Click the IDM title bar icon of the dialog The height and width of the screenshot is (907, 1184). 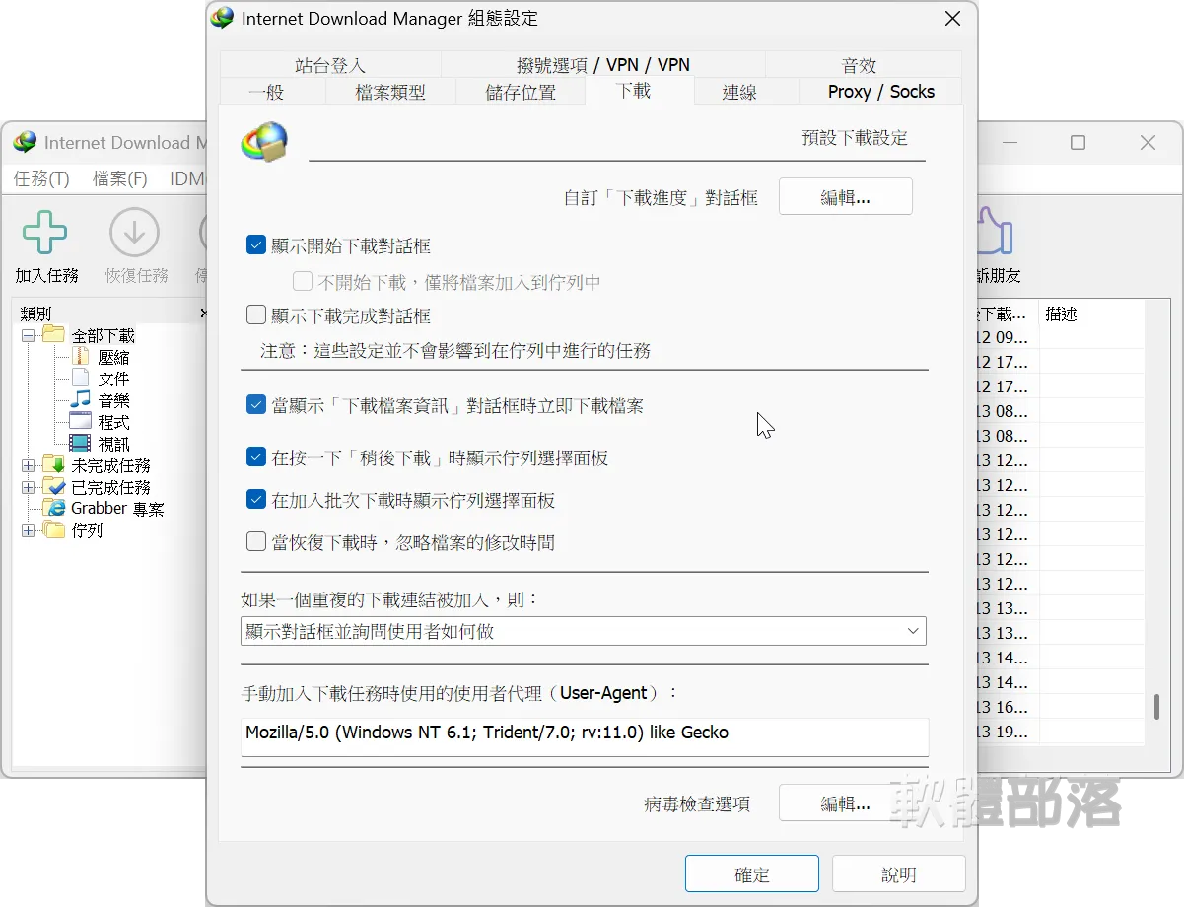(x=223, y=18)
